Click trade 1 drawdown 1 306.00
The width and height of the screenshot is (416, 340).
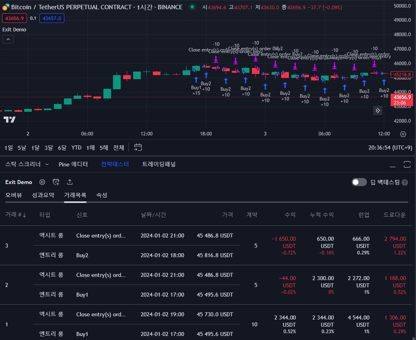[x=395, y=318]
